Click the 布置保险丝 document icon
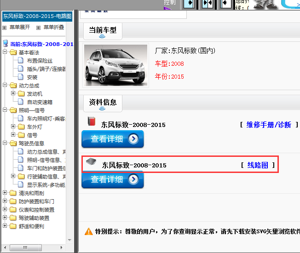300x253 pixels. point(21,61)
